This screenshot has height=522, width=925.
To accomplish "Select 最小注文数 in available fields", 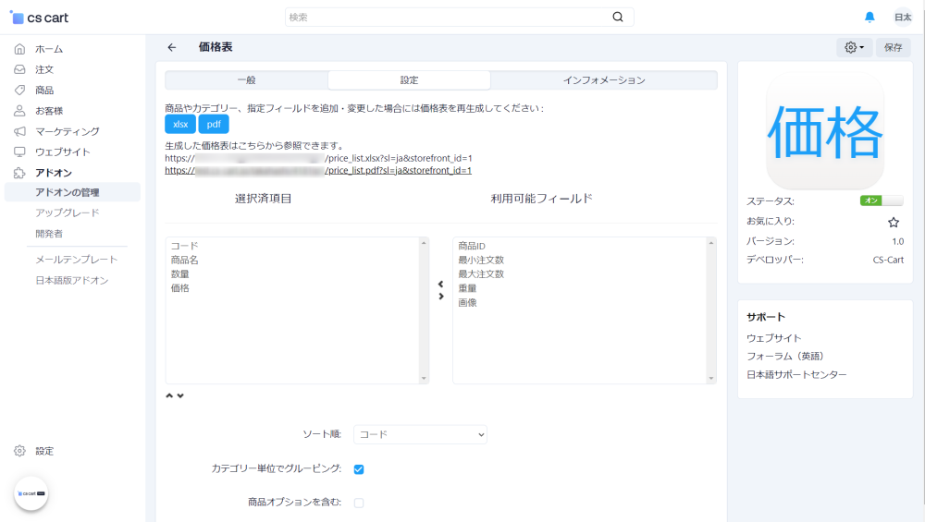I will tap(481, 260).
